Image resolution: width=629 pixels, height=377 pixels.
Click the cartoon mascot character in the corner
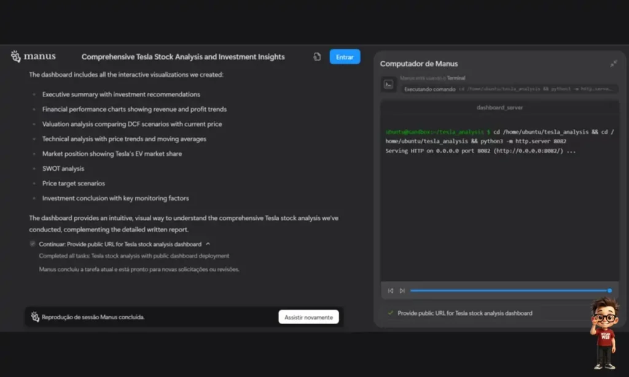click(605, 333)
